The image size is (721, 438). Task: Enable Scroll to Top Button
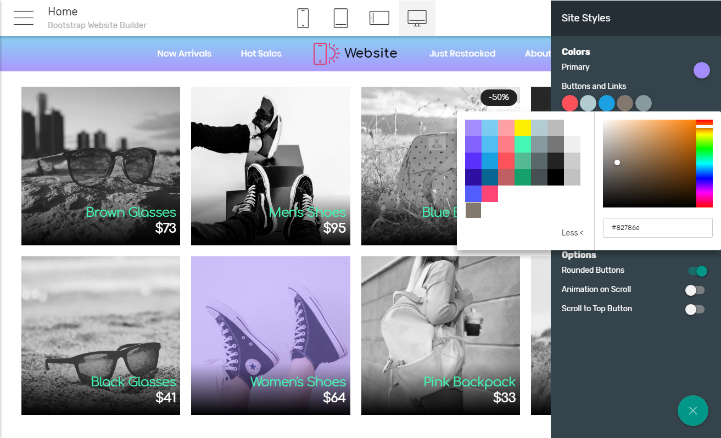(x=695, y=310)
